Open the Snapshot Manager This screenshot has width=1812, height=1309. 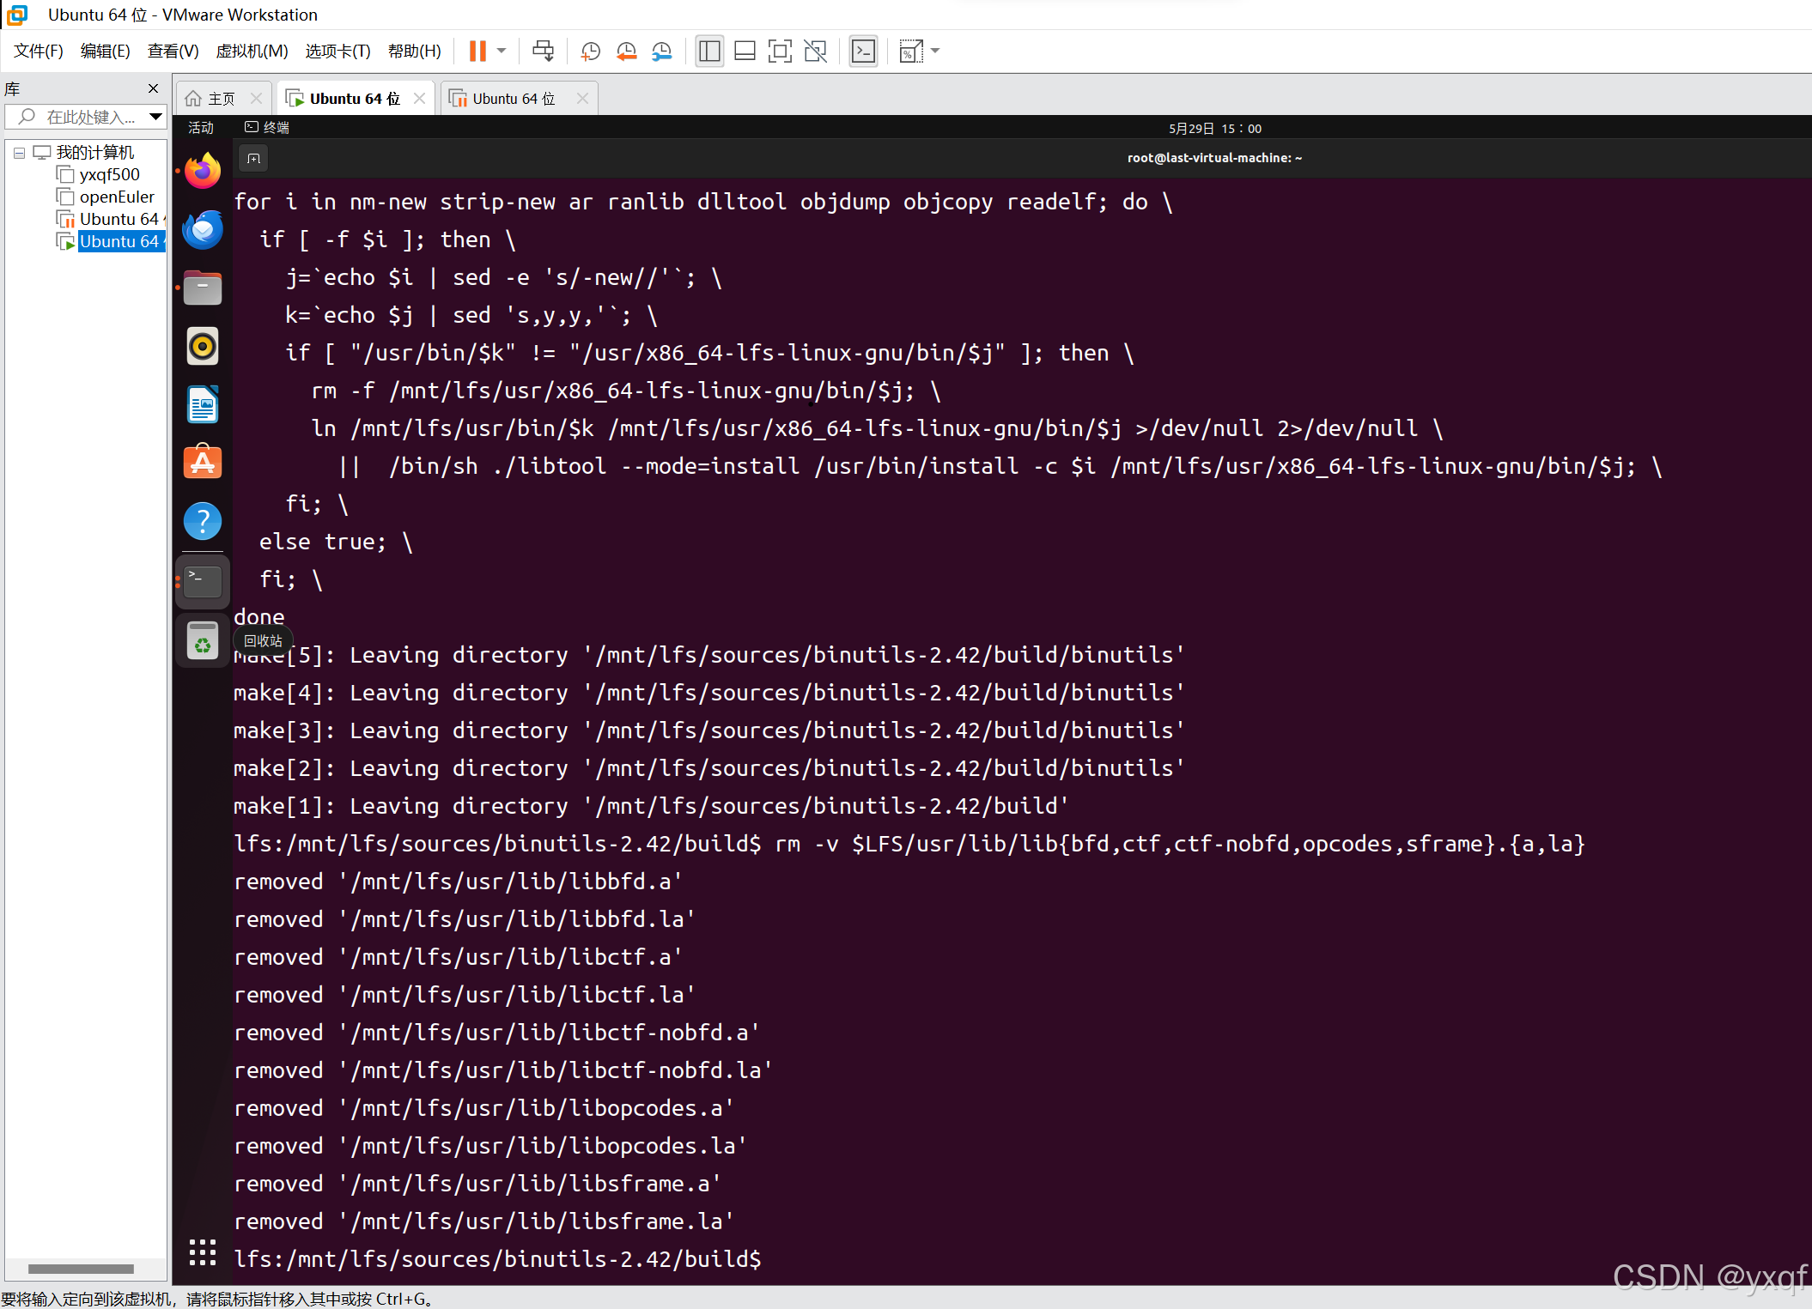(661, 52)
